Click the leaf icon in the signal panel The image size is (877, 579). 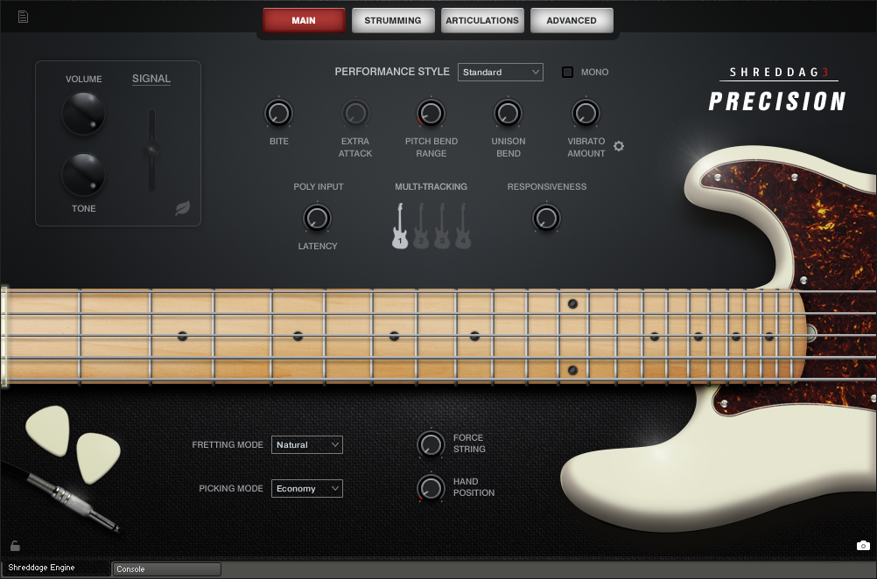click(x=182, y=209)
